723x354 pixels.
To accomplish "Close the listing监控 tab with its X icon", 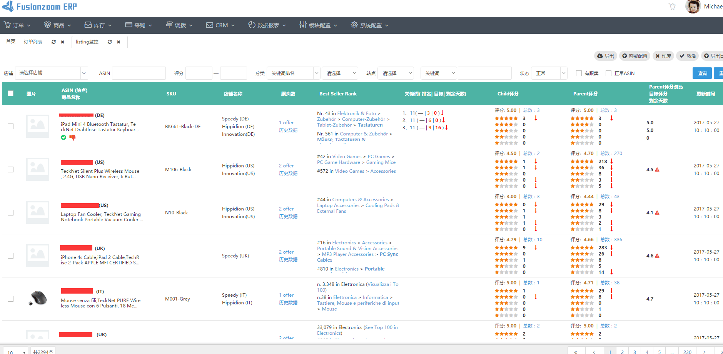I will 119,42.
